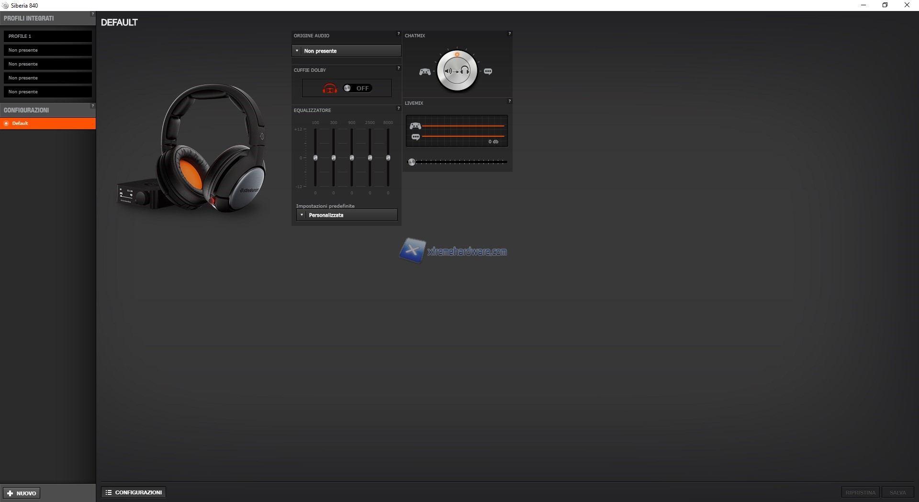Click the LiveMix chat bubble icon
The width and height of the screenshot is (919, 502).
(415, 137)
